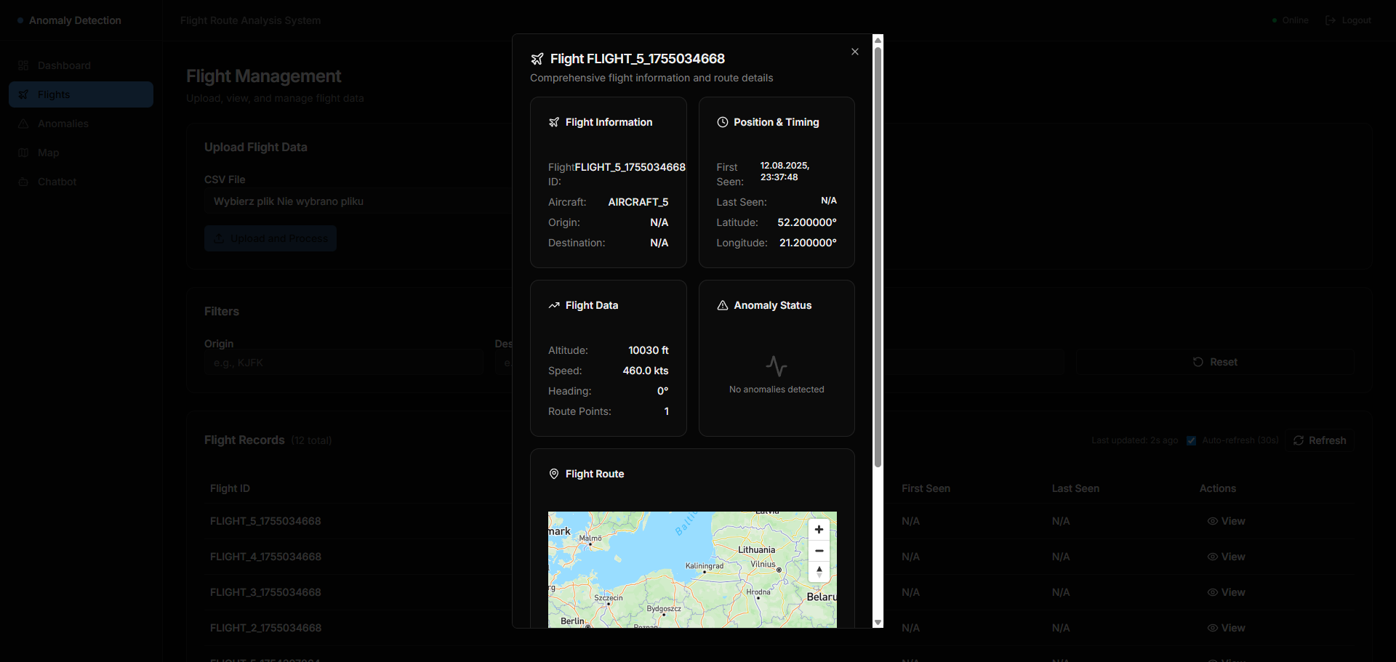
Task: Select the airplane icon next to Flights
Action: (23, 94)
